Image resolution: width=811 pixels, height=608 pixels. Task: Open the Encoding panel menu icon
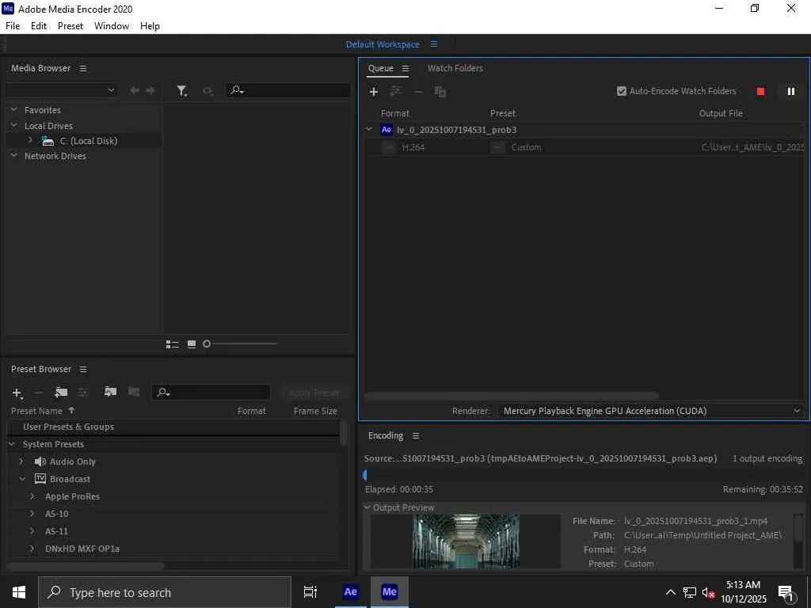click(x=416, y=436)
